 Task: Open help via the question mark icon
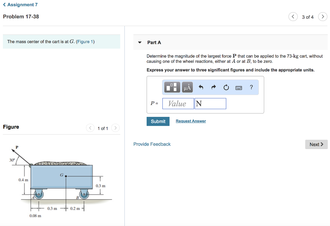(x=251, y=87)
